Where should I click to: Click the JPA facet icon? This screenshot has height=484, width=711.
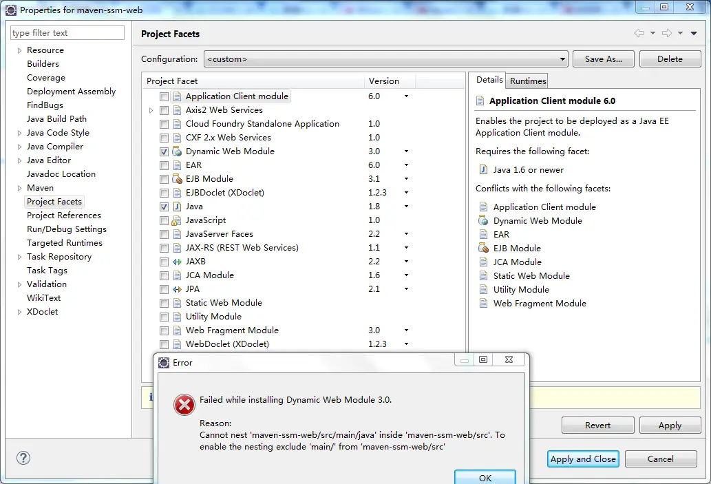pyautogui.click(x=177, y=289)
